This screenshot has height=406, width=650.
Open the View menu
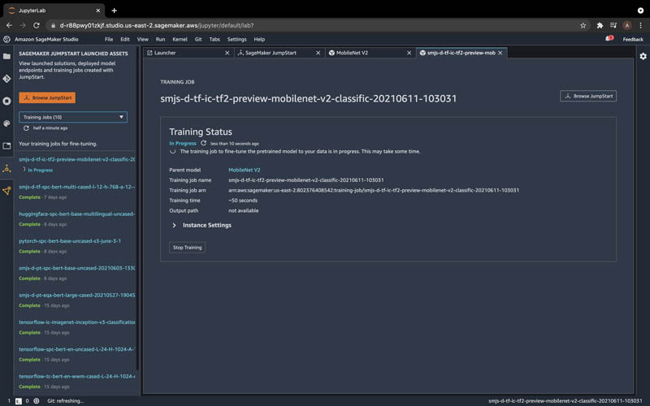pos(143,39)
